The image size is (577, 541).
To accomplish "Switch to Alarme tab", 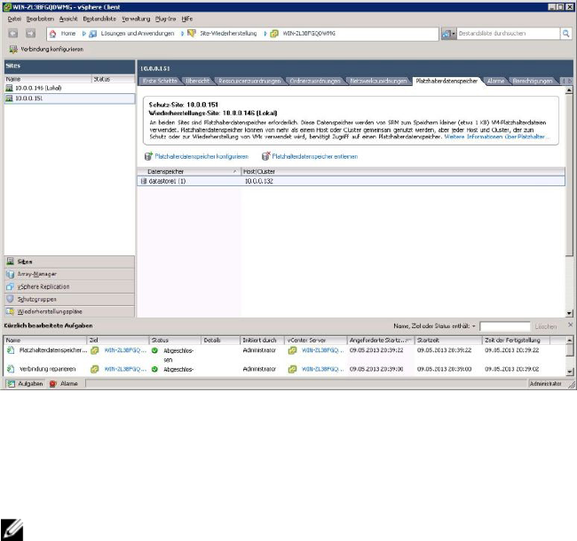I will point(495,81).
